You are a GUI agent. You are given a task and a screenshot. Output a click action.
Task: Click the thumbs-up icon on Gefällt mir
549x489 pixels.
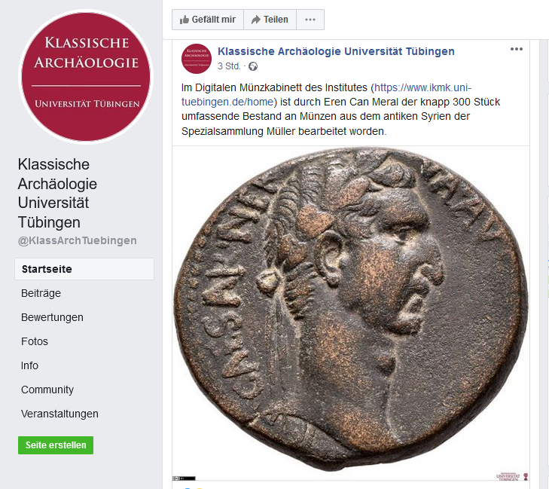click(185, 20)
